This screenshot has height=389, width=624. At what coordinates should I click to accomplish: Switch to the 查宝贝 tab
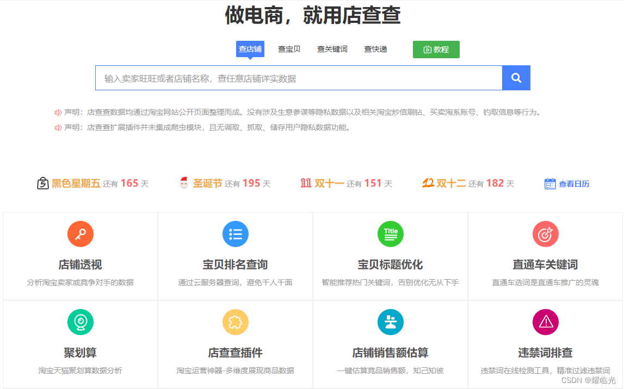pyautogui.click(x=289, y=49)
